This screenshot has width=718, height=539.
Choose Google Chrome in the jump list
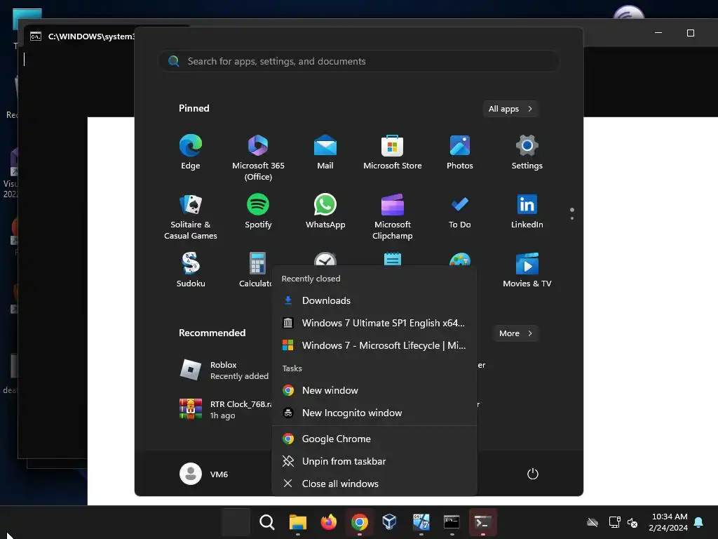pyautogui.click(x=374, y=439)
